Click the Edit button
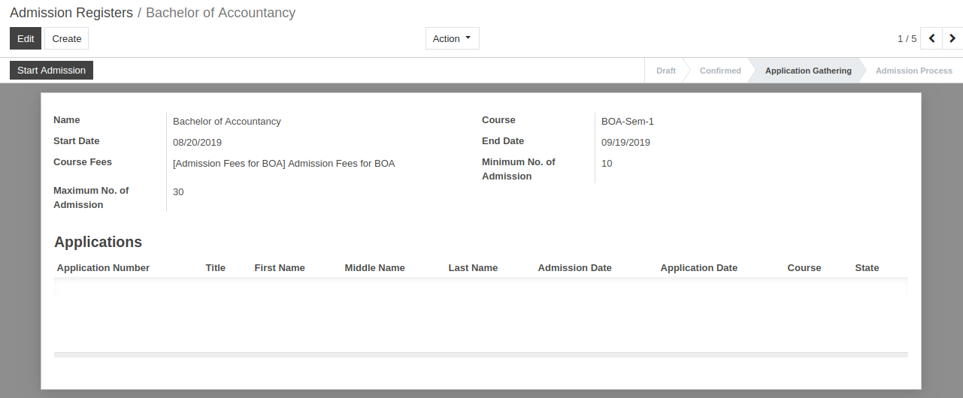This screenshot has height=398, width=963. [x=26, y=38]
